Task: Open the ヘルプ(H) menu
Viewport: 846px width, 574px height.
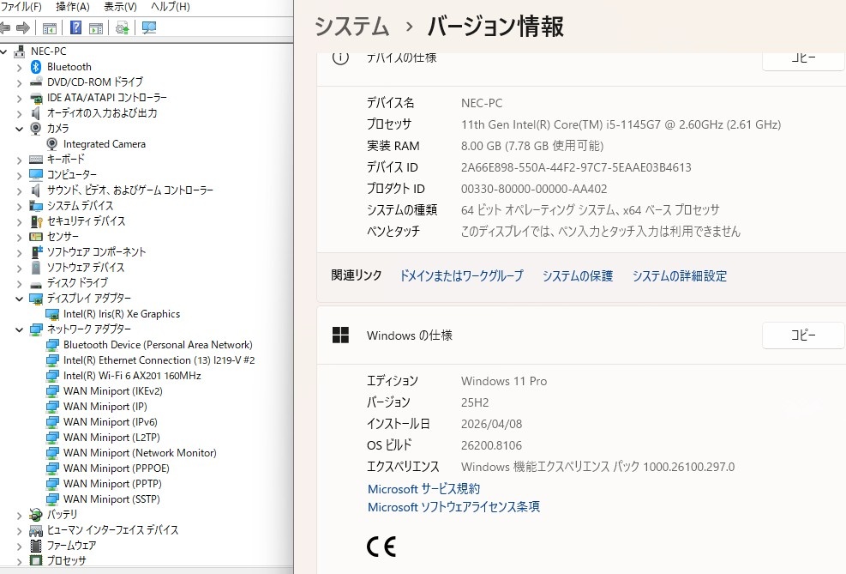Action: pos(170,7)
